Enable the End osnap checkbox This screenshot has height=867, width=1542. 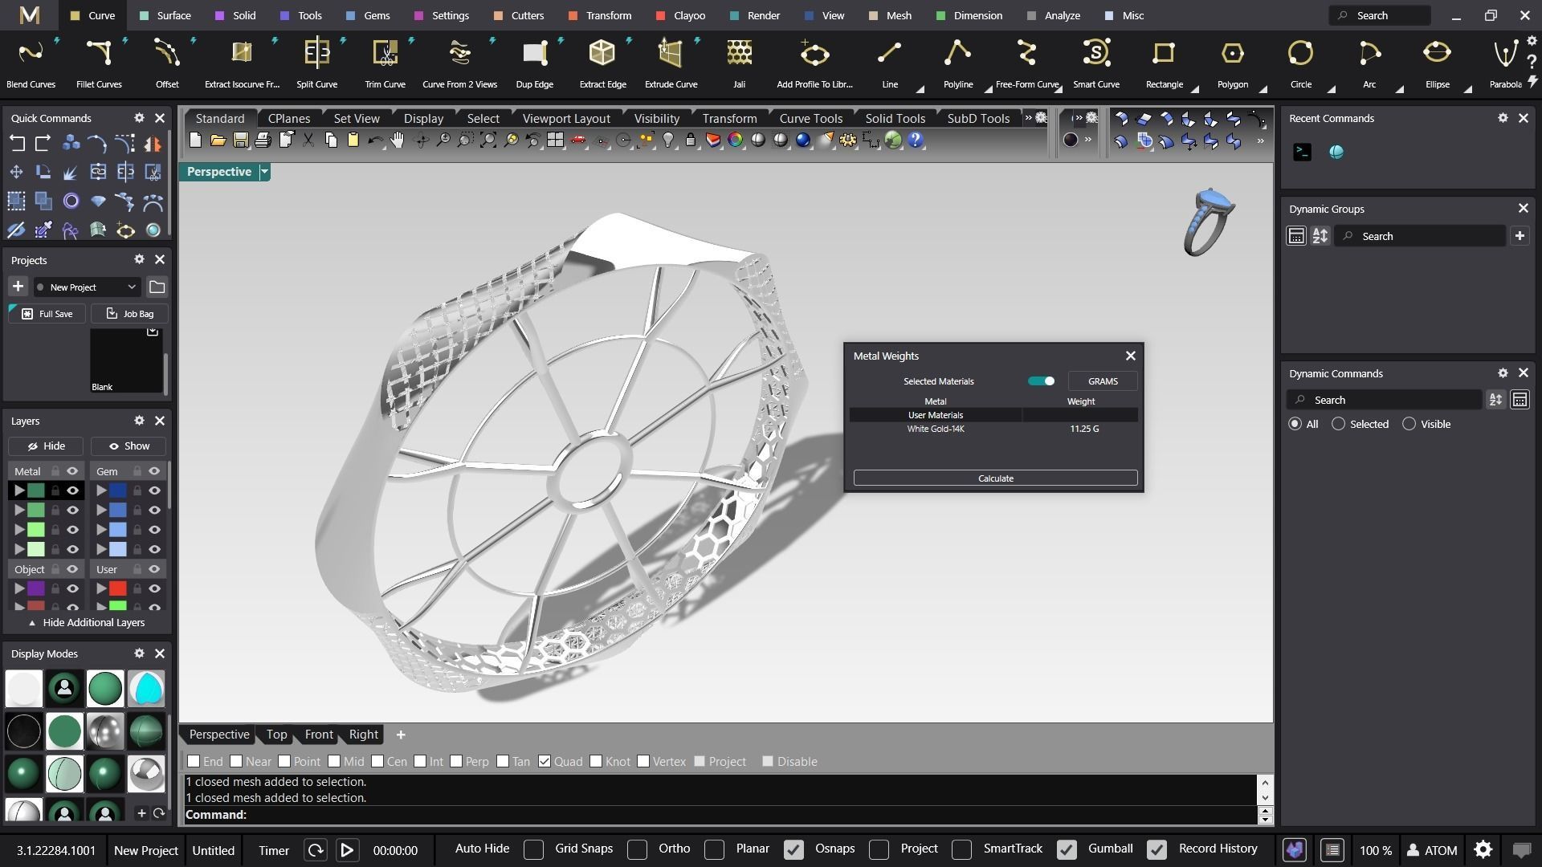[194, 761]
